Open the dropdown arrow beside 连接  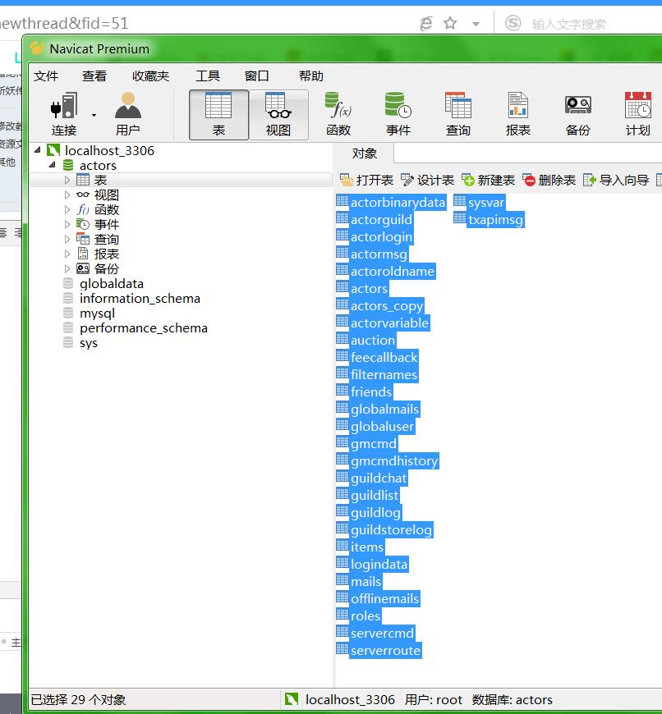tap(94, 115)
